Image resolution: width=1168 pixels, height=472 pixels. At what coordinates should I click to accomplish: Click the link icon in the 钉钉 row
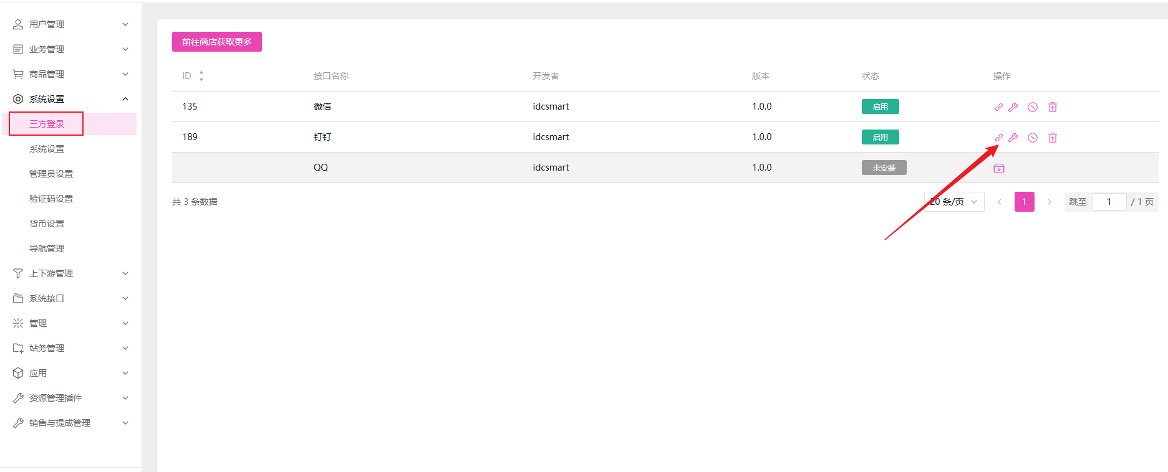coord(998,138)
